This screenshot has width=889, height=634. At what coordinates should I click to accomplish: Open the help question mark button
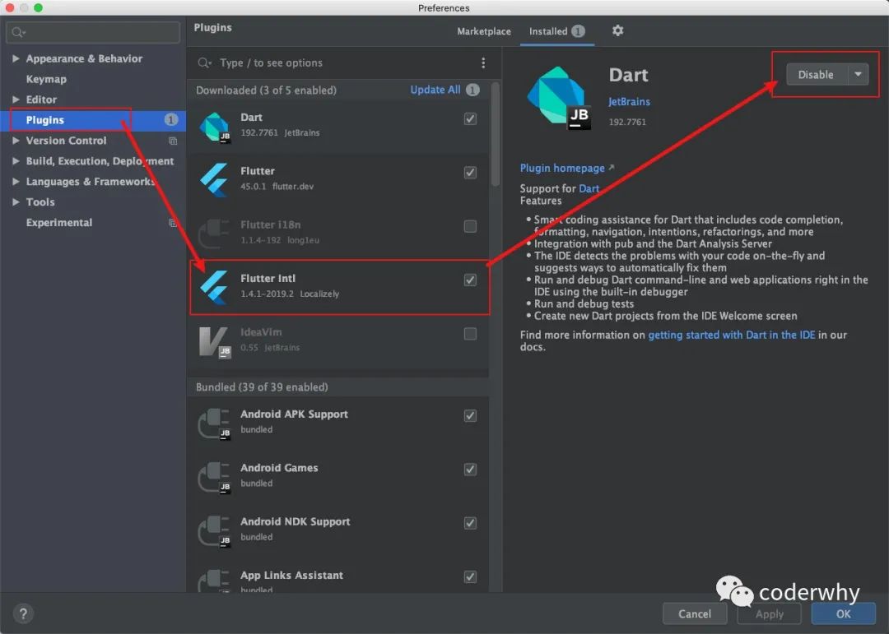pyautogui.click(x=23, y=613)
